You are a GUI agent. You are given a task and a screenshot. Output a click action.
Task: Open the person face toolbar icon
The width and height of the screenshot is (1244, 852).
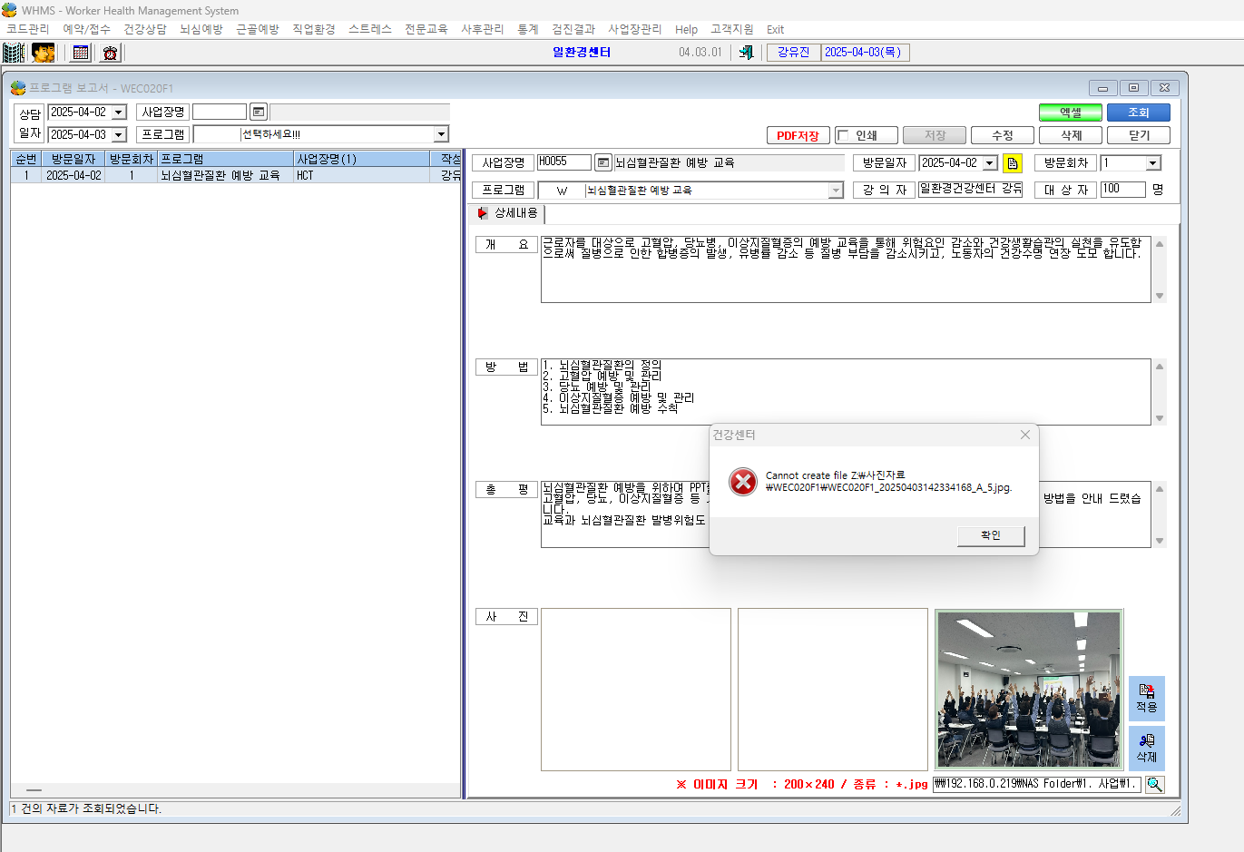click(44, 53)
